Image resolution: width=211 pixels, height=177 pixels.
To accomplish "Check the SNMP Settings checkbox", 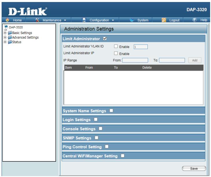I will click(96, 138).
